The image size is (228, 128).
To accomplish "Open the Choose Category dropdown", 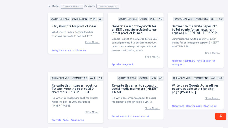I will (x=107, y=6).
